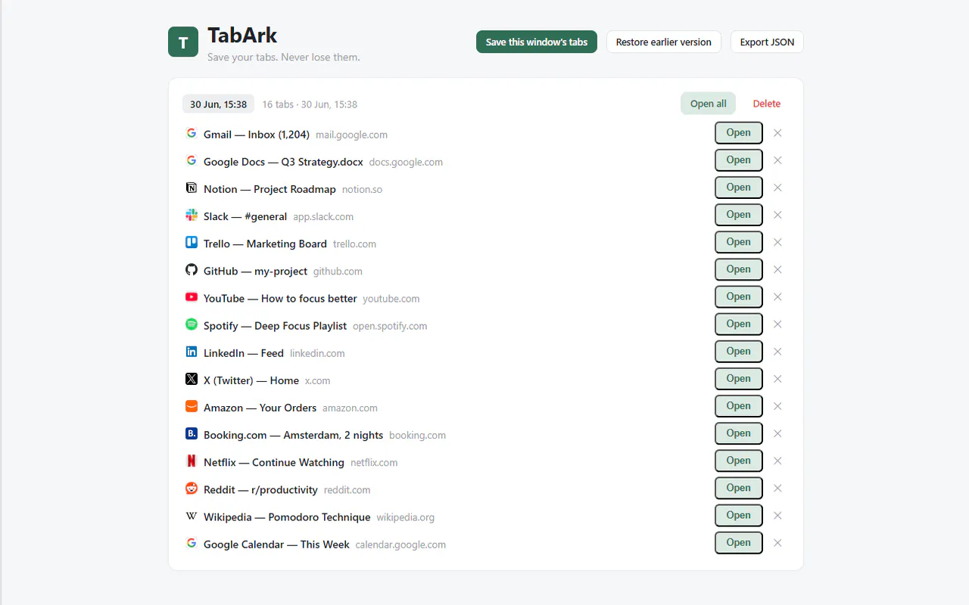Click the GitHub favicon
Image resolution: width=969 pixels, height=605 pixels.
[x=192, y=269]
